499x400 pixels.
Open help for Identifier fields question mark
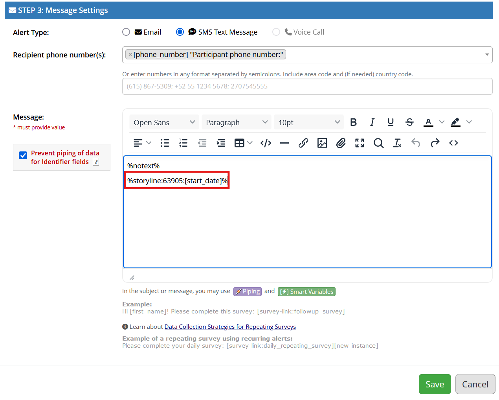(96, 162)
